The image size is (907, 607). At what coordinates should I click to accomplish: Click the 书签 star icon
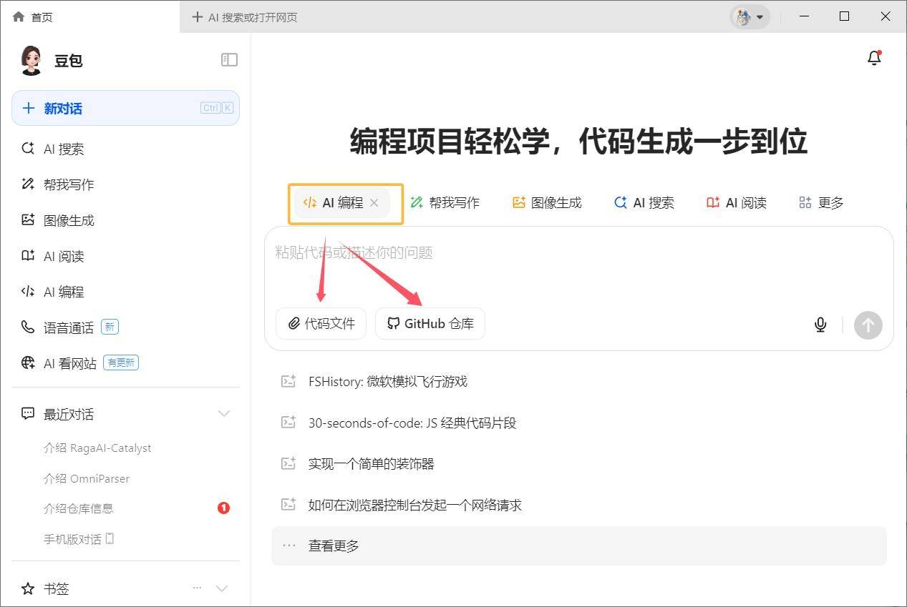(x=28, y=588)
